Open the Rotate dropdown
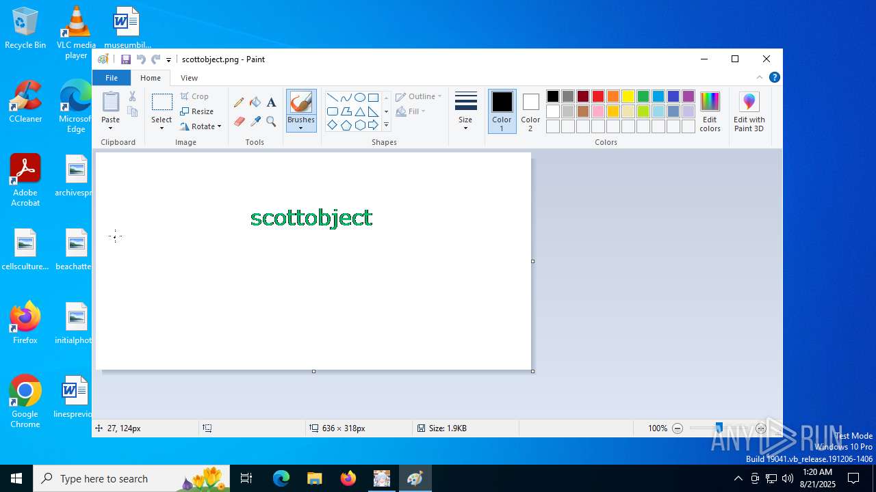The image size is (876, 492). click(201, 126)
